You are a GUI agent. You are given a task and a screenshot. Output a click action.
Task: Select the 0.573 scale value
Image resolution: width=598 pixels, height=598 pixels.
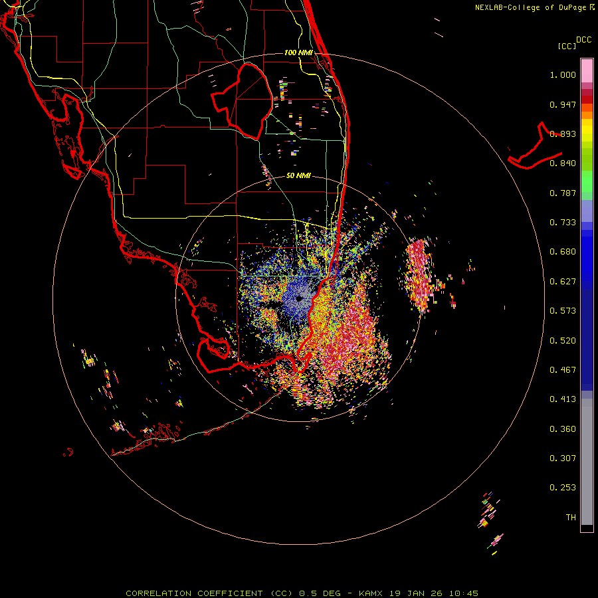click(563, 311)
